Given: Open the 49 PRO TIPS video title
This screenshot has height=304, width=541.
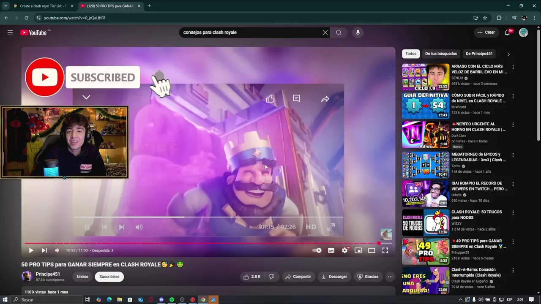Looking at the screenshot, I should click(478, 244).
